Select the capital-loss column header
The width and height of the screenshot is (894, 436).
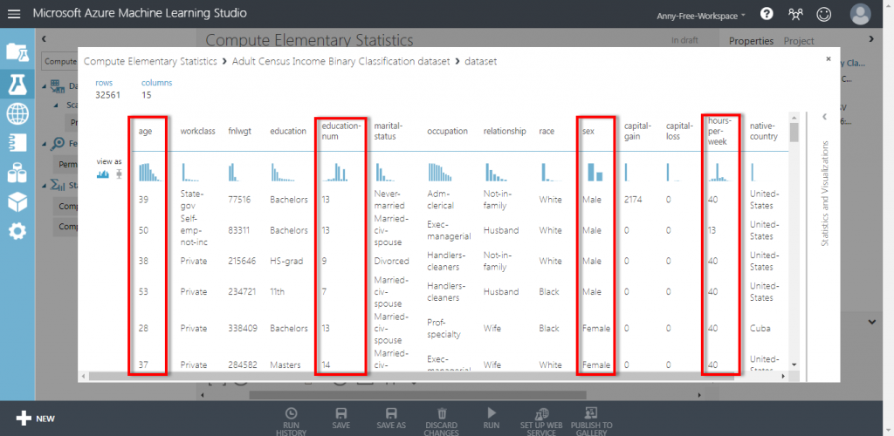(677, 131)
